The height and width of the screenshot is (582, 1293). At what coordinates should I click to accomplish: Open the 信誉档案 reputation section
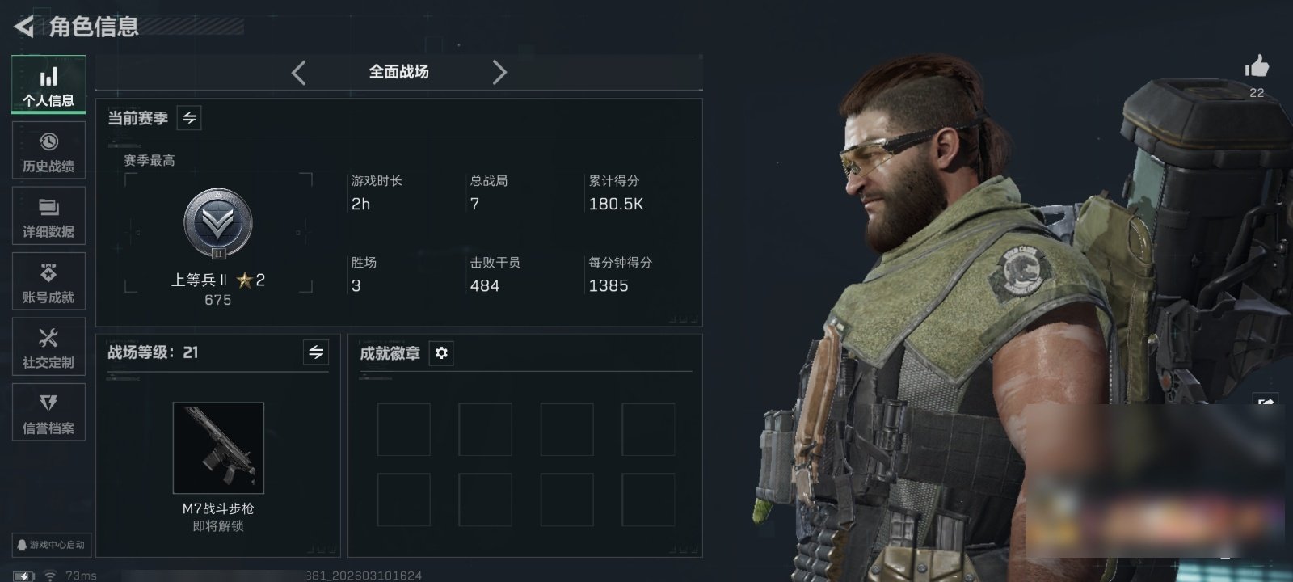(x=48, y=412)
